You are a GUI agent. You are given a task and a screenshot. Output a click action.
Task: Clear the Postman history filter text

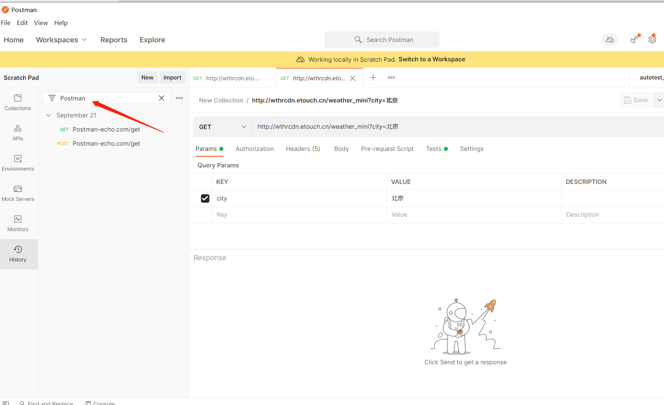(x=162, y=98)
